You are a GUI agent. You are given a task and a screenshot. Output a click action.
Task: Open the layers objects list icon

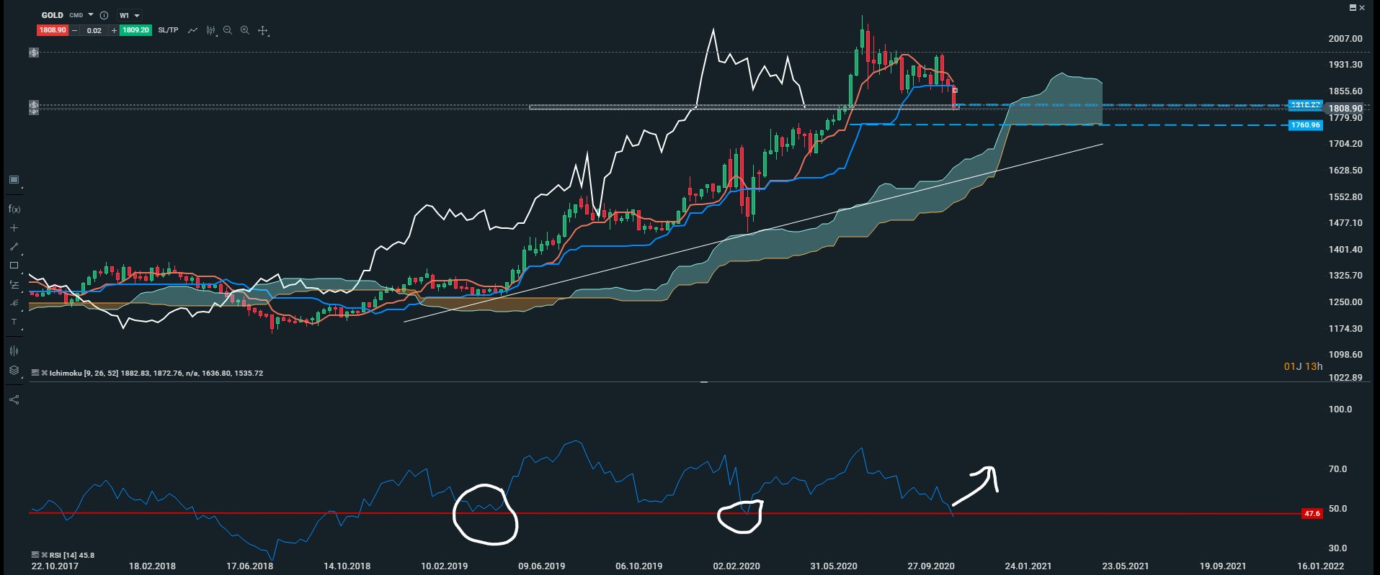pyautogui.click(x=14, y=371)
